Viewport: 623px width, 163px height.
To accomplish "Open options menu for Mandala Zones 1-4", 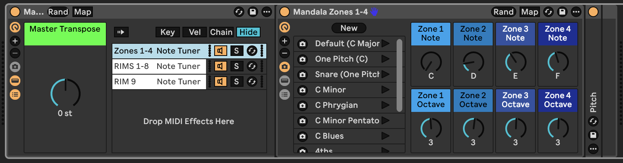I will tap(577, 12).
